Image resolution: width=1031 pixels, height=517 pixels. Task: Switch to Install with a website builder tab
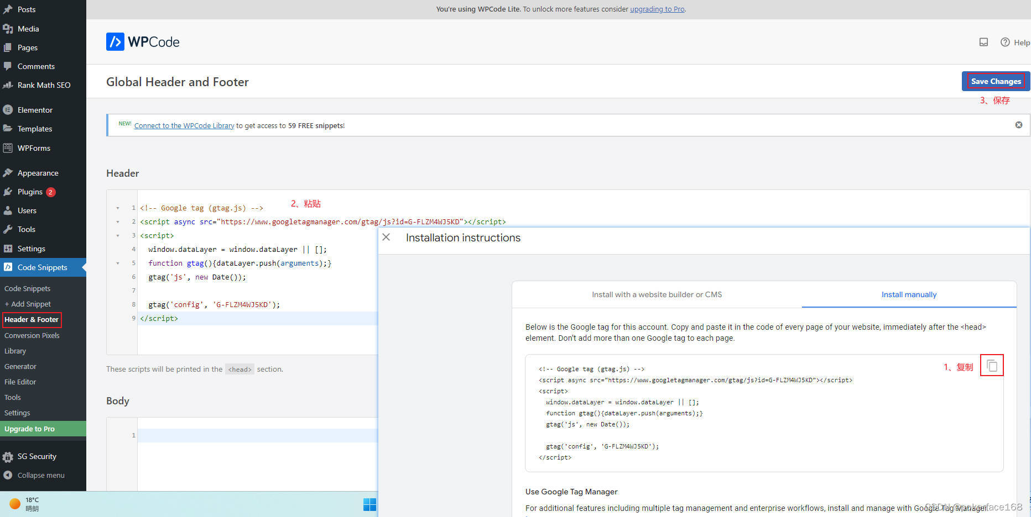pos(657,294)
